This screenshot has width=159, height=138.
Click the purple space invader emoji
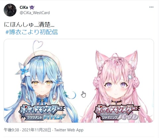click(x=32, y=8)
